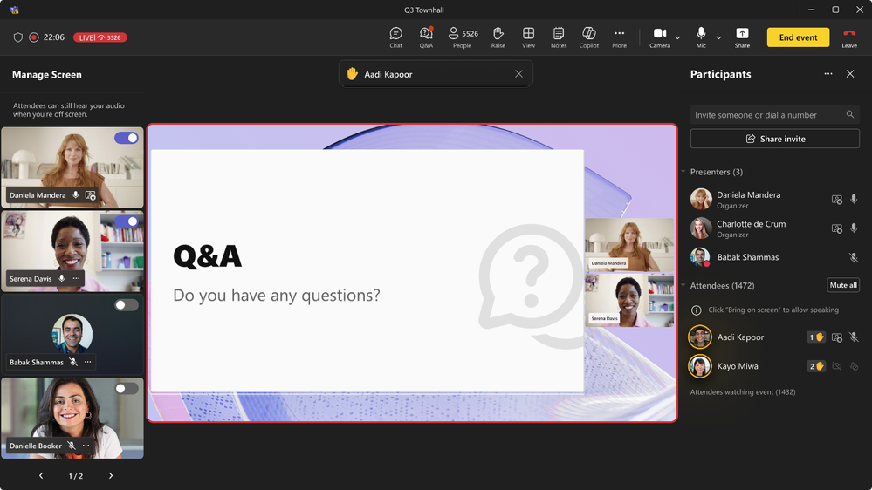This screenshot has height=490, width=872.
Task: Click the info icon beside Bring on screen hint
Action: pos(696,310)
